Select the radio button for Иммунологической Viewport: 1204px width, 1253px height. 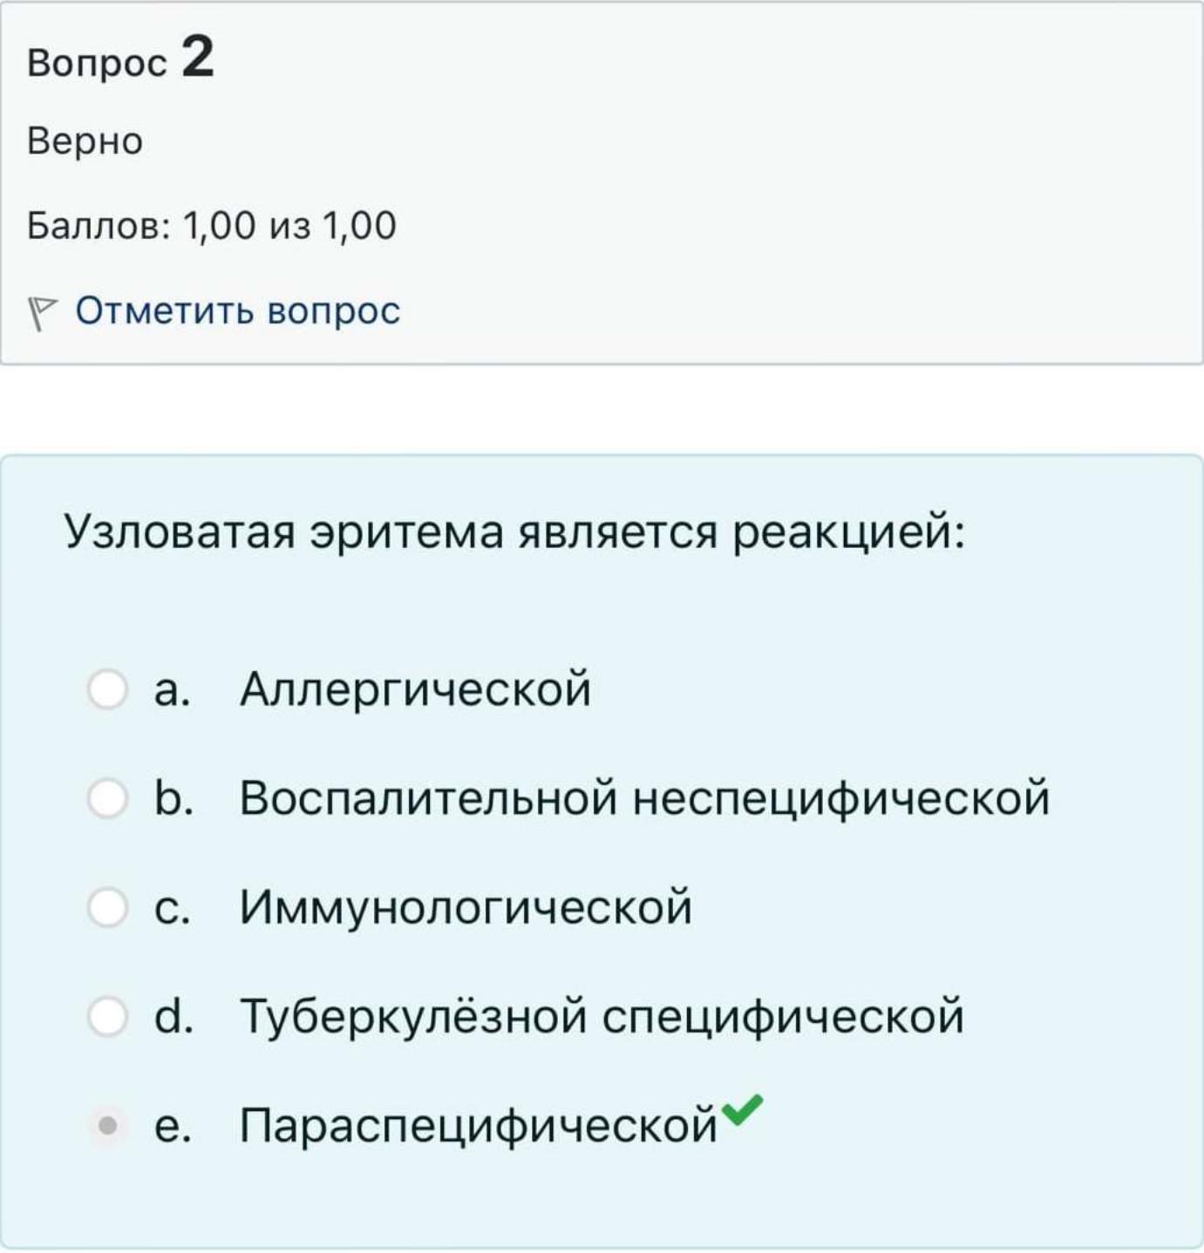coord(108,907)
